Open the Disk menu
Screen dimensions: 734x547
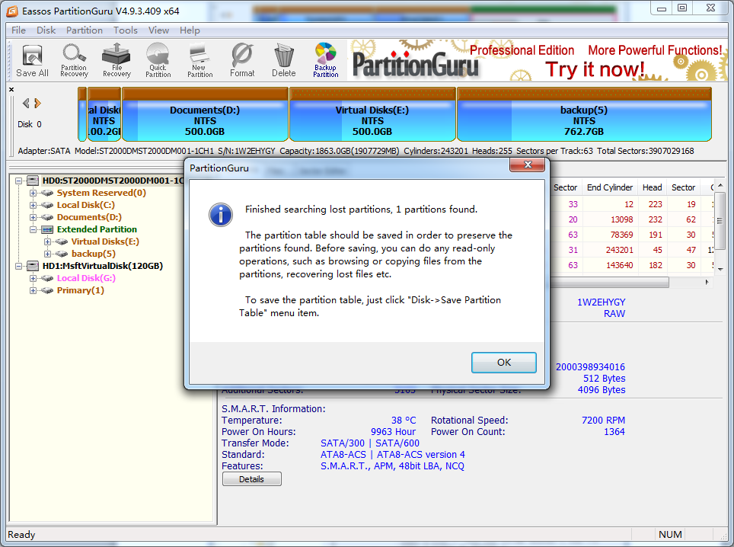click(x=46, y=30)
